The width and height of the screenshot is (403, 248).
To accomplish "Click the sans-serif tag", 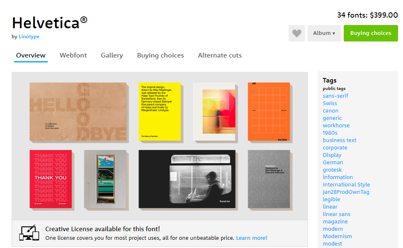I will click(x=335, y=96).
